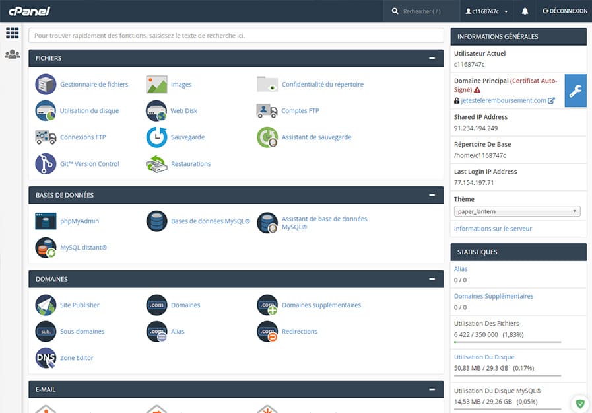
Task: Open the Site Publisher icon
Action: [46, 305]
